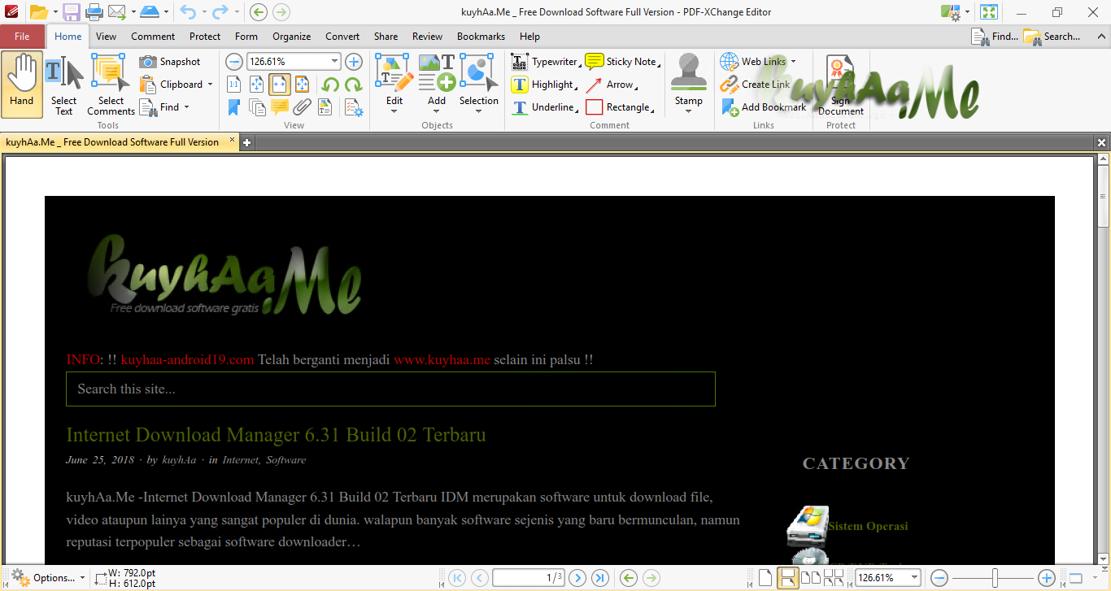Select the Typewriter comment tool
This screenshot has width=1111, height=591.
point(545,62)
